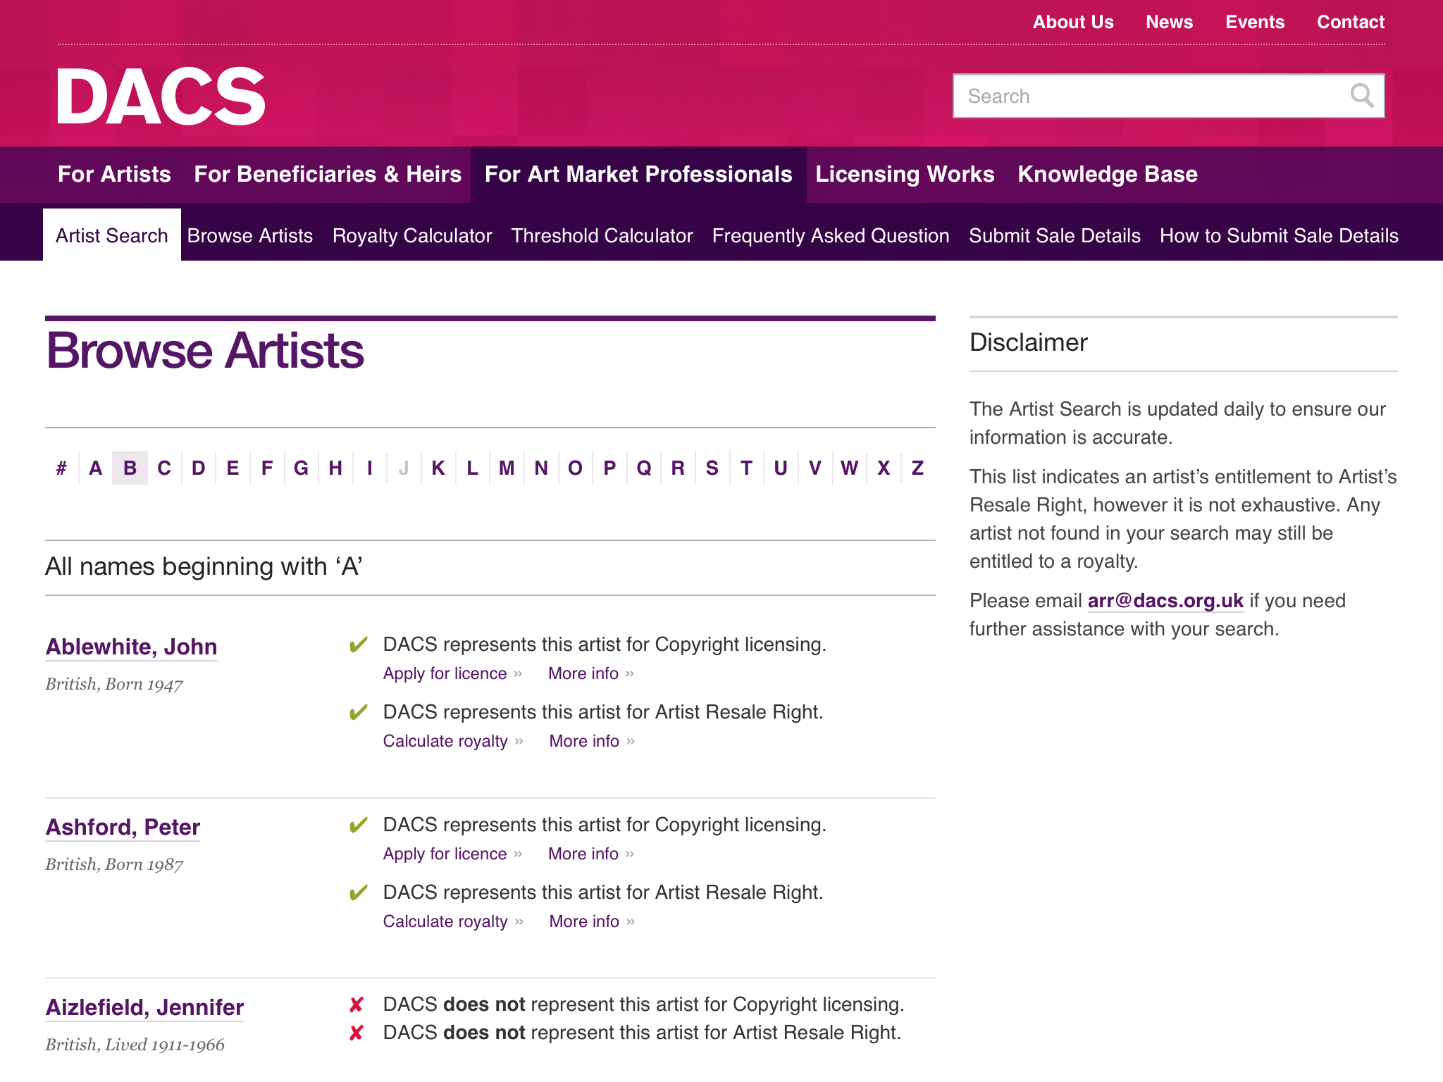More info on Ablewhite Copyright licensing
Screen dimensions: 1443x1082
591,673
